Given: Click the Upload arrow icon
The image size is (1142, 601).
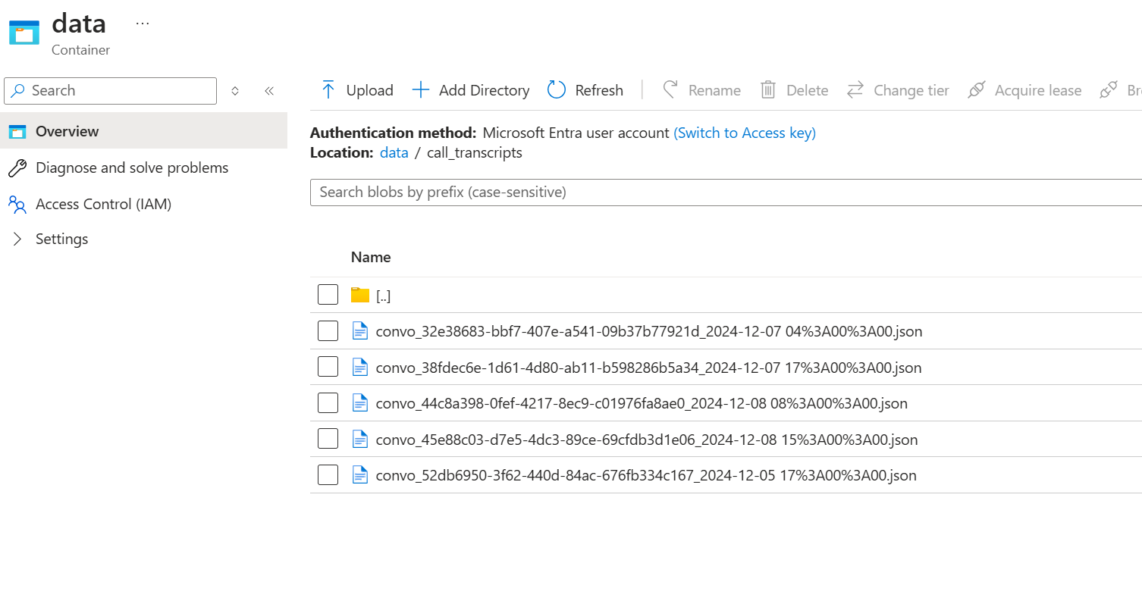Looking at the screenshot, I should [328, 90].
